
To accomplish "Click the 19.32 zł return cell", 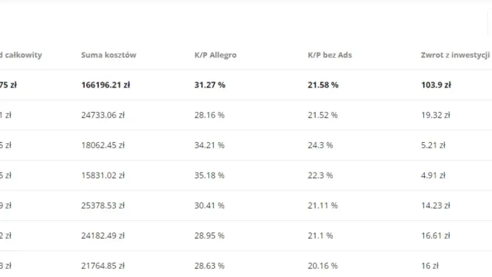I will coord(436,115).
